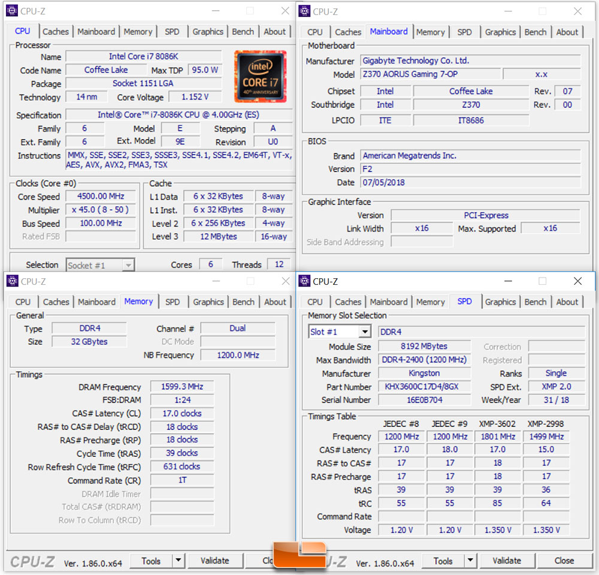Select Caches tab in Mainboard window

(348, 32)
